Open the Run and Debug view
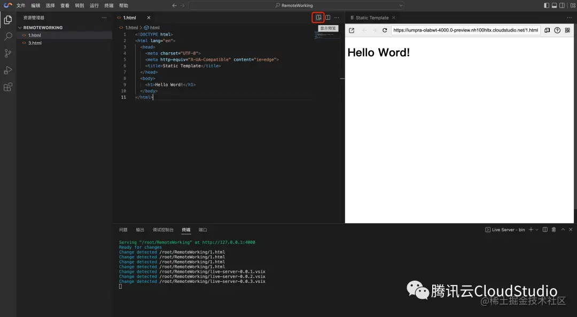 point(7,70)
